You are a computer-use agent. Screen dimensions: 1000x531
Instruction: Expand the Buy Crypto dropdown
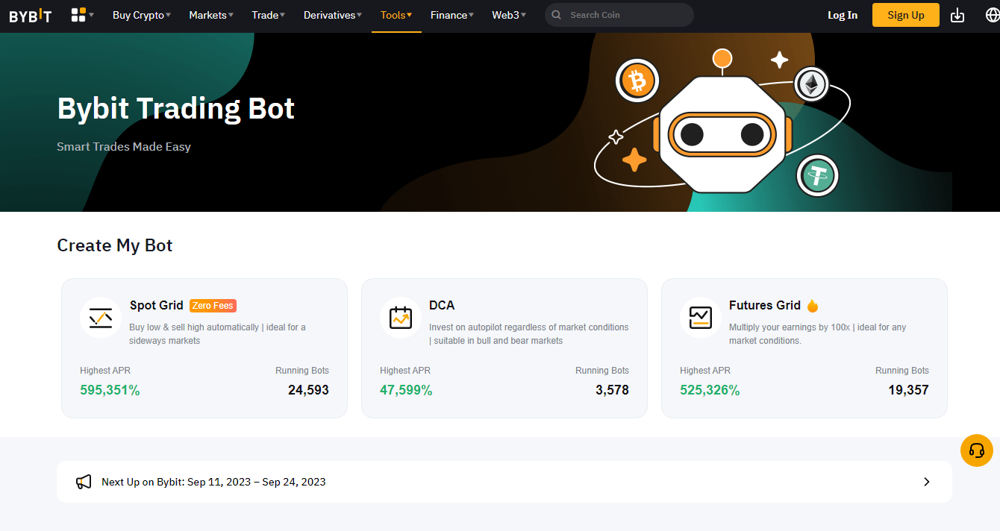(142, 15)
